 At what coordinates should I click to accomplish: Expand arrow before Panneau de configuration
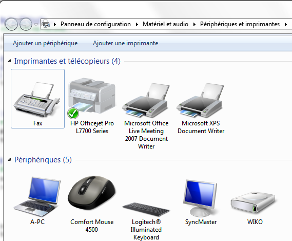pos(55,24)
